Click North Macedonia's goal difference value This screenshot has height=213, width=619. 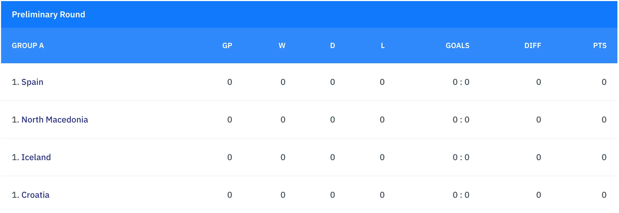[538, 120]
